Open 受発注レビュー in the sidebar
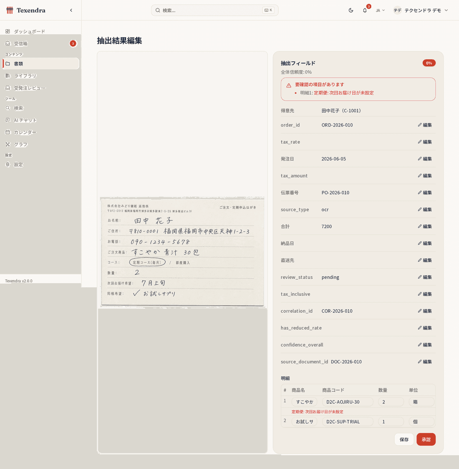The height and width of the screenshot is (469, 459). (x=40, y=88)
